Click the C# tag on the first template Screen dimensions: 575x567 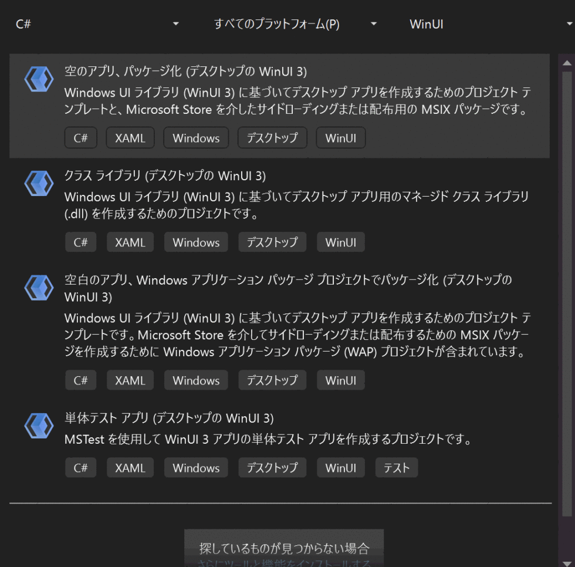[x=80, y=137]
